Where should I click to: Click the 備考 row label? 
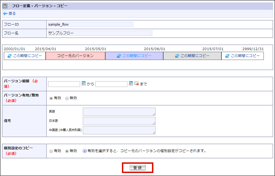pos(7,121)
